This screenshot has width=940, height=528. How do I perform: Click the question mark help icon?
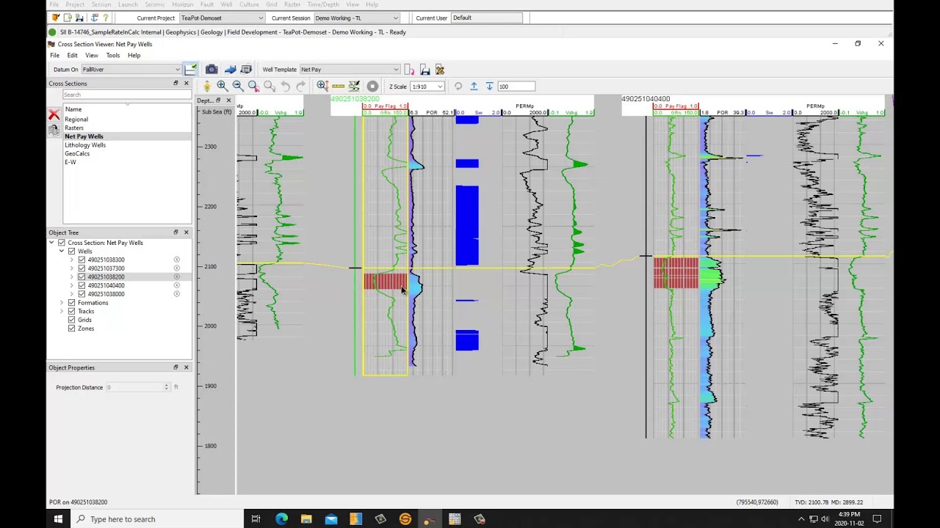(106, 18)
